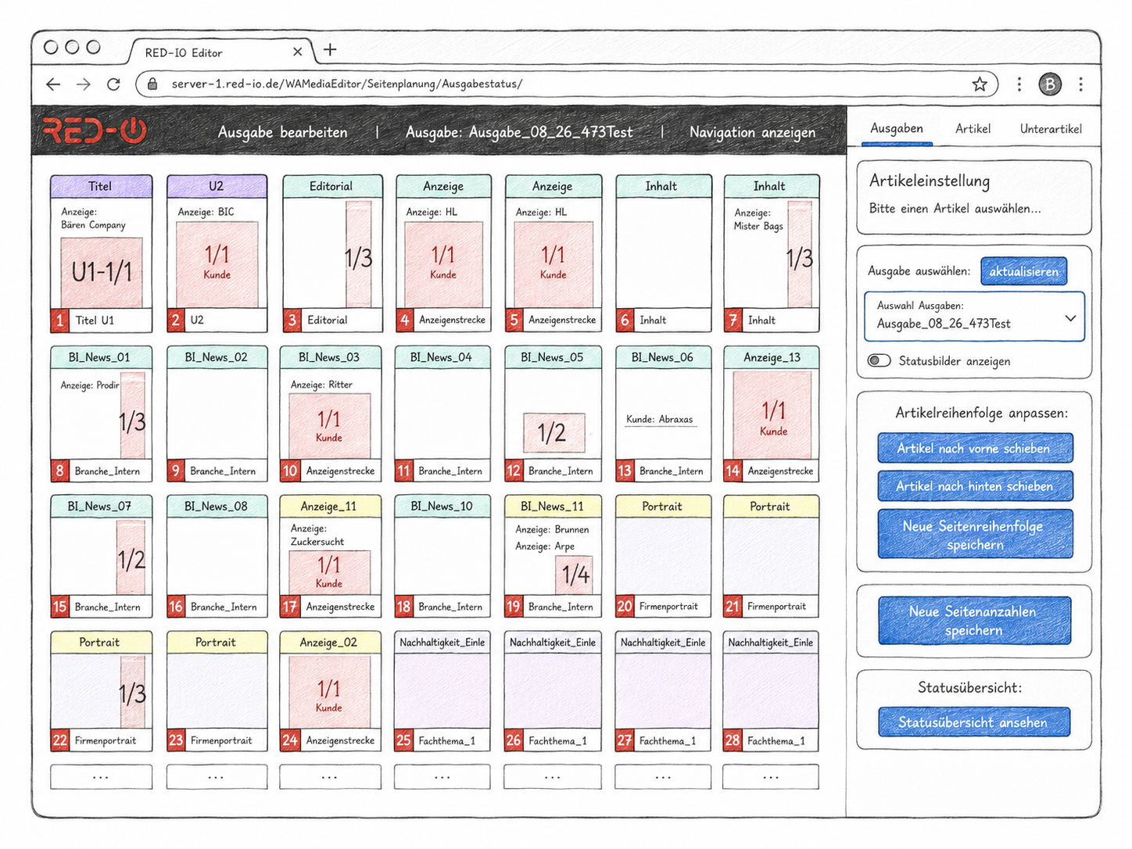Click Neue Seitenanzahlen speichern button

[x=974, y=621]
